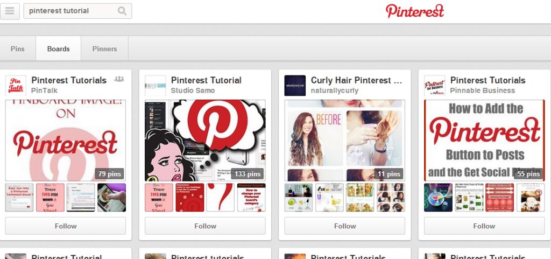
Task: Open Pinnable Business profile avatar
Action: pyautogui.click(x=434, y=86)
